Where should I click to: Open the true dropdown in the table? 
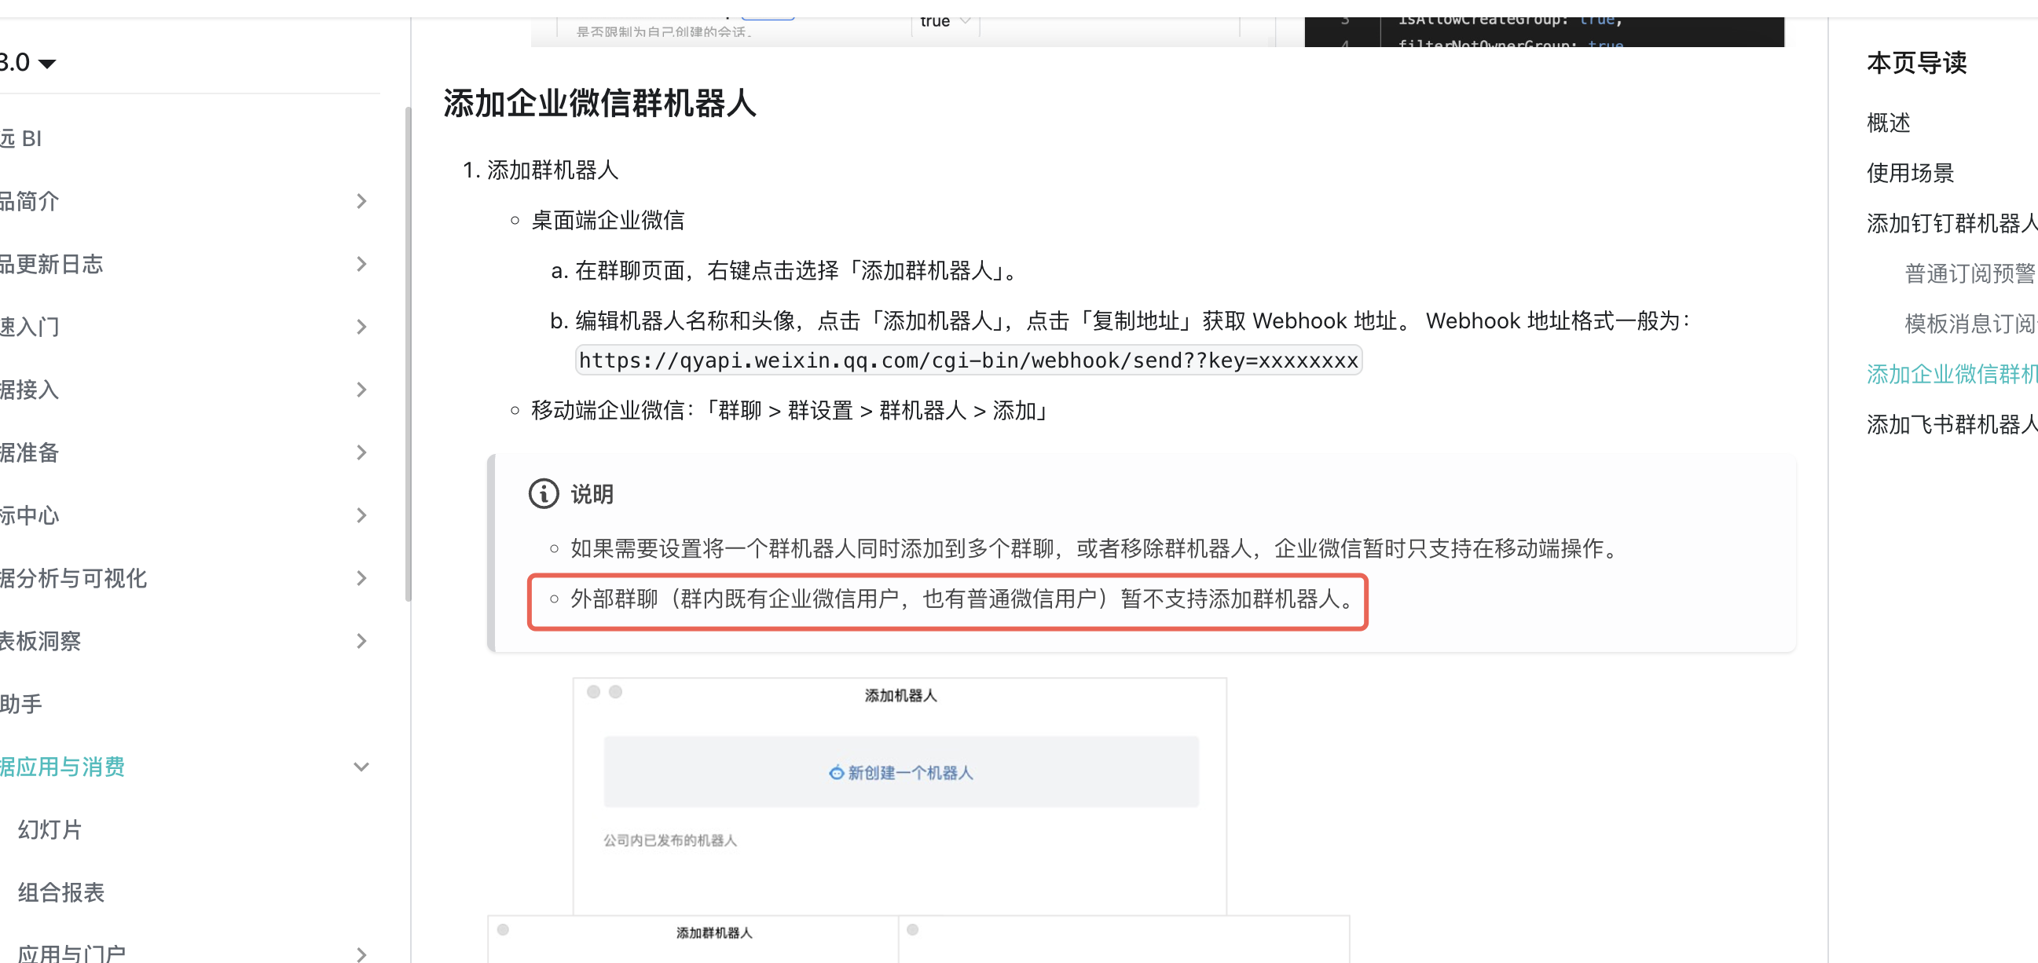click(946, 21)
